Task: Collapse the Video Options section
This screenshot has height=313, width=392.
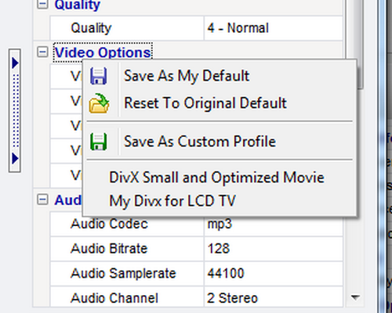Action: tap(42, 52)
